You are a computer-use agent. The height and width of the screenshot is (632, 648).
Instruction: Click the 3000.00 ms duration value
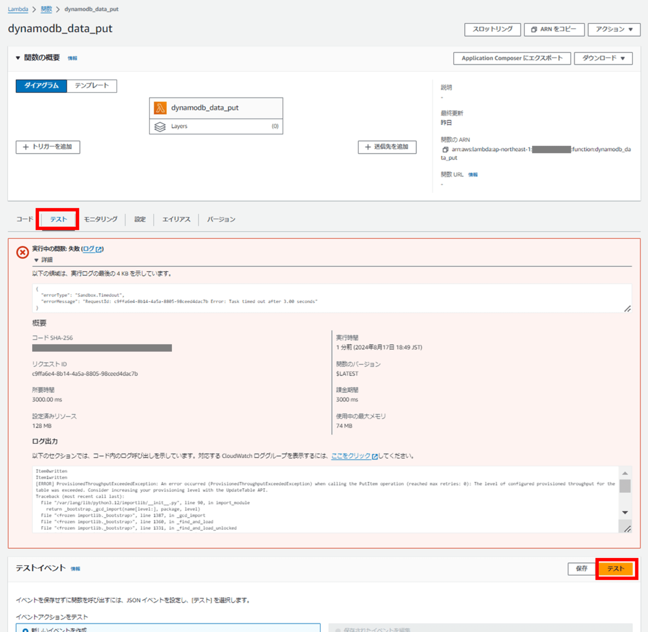[x=47, y=400]
